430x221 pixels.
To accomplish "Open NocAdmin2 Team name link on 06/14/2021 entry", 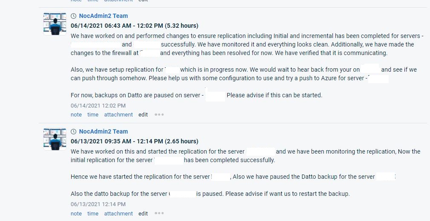I will click(103, 16).
